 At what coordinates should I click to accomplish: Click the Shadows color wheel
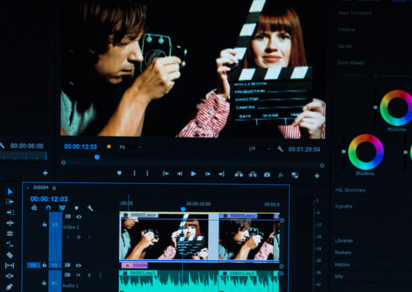365,152
